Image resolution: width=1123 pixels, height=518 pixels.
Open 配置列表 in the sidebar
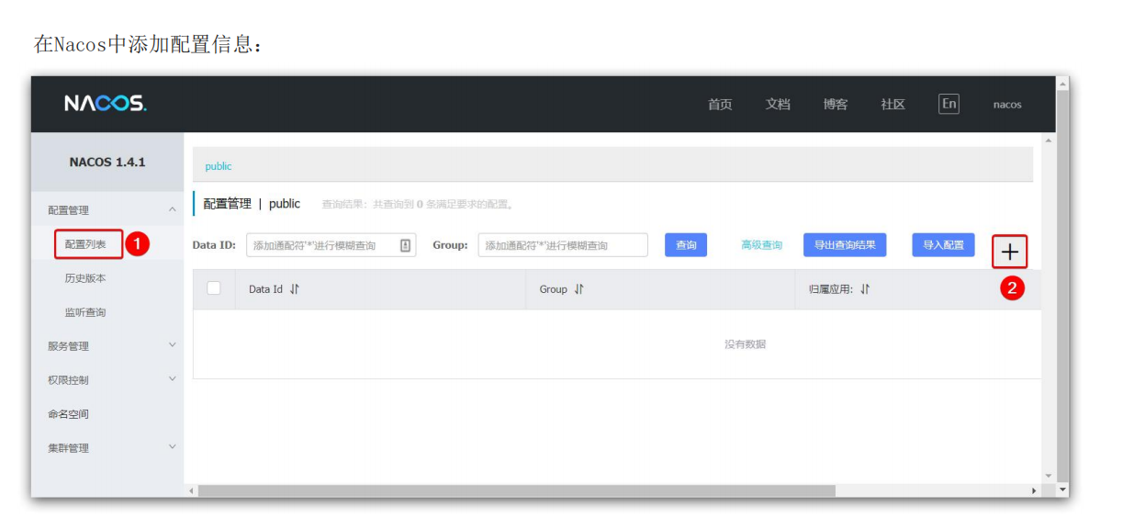(x=85, y=244)
